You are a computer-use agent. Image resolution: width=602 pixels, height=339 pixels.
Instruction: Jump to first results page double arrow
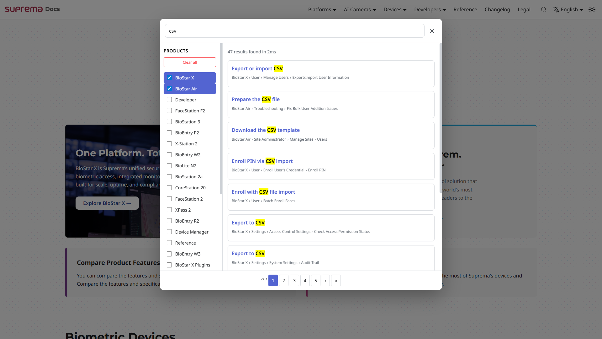(x=262, y=279)
